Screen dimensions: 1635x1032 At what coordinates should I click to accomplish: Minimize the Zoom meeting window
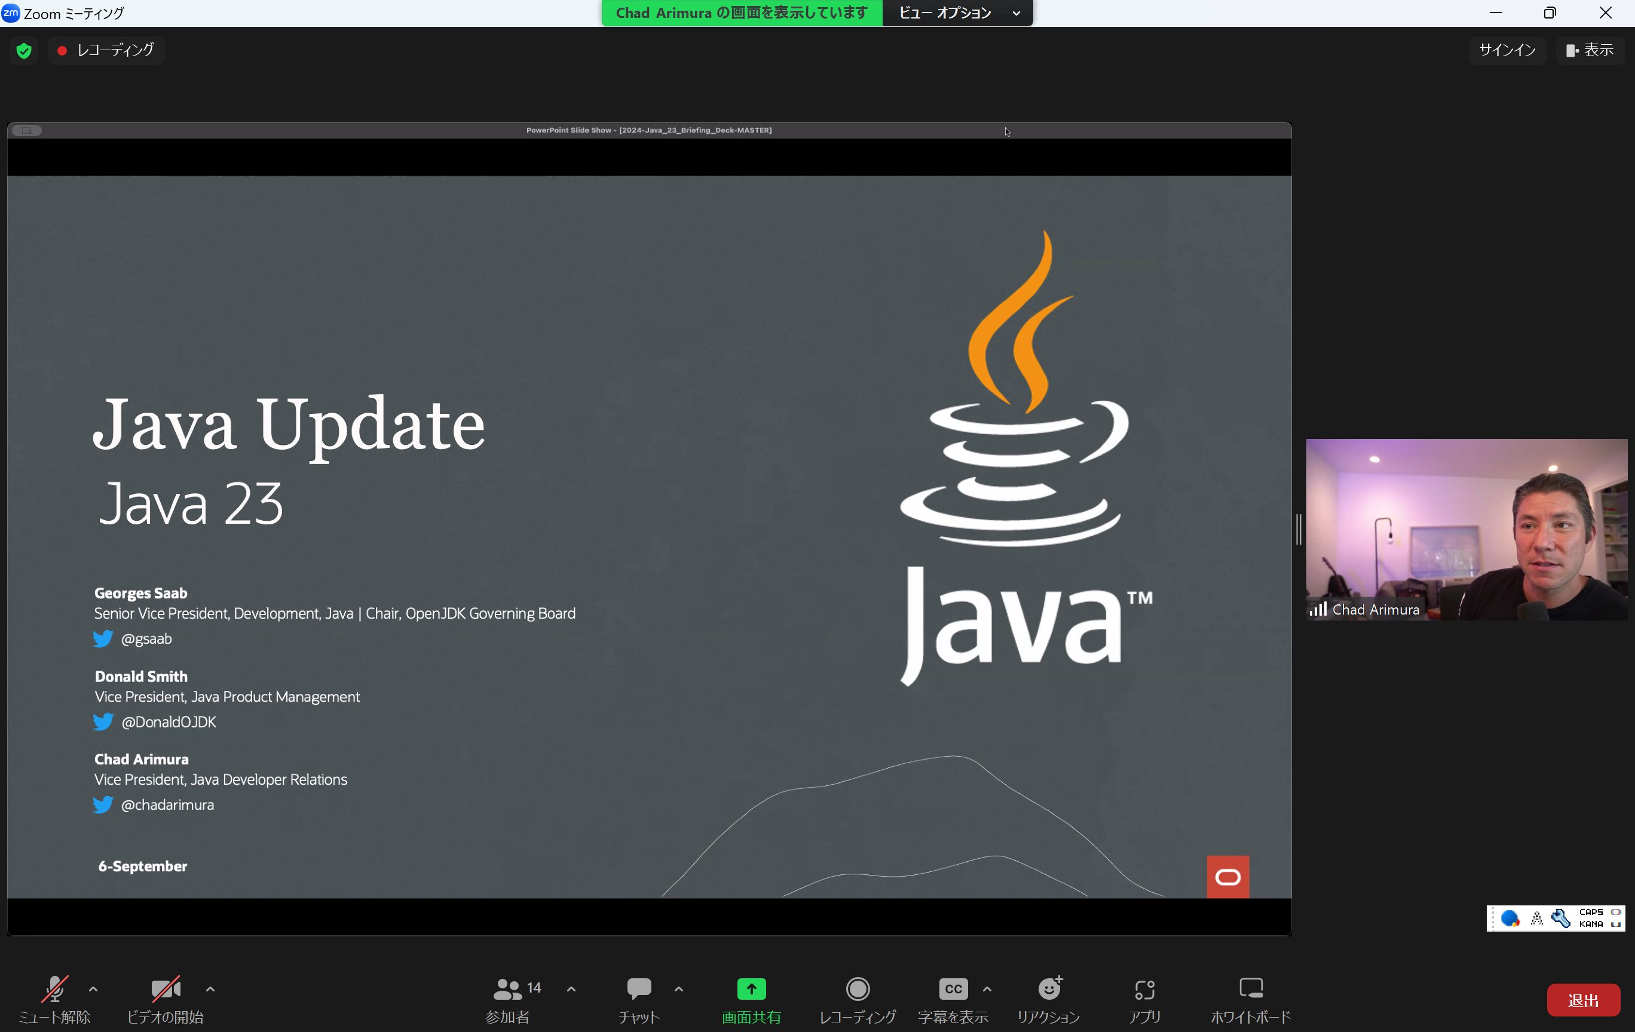pyautogui.click(x=1495, y=13)
